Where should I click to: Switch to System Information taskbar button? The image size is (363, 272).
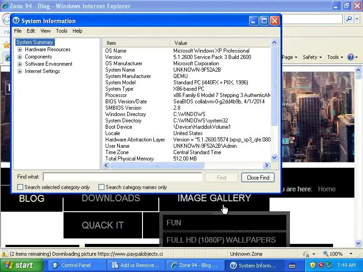click(x=254, y=265)
